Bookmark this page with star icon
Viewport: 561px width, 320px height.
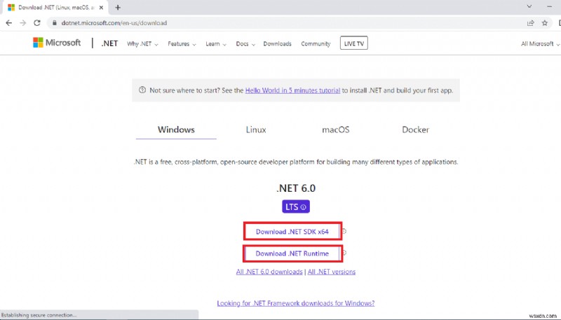pyautogui.click(x=545, y=23)
